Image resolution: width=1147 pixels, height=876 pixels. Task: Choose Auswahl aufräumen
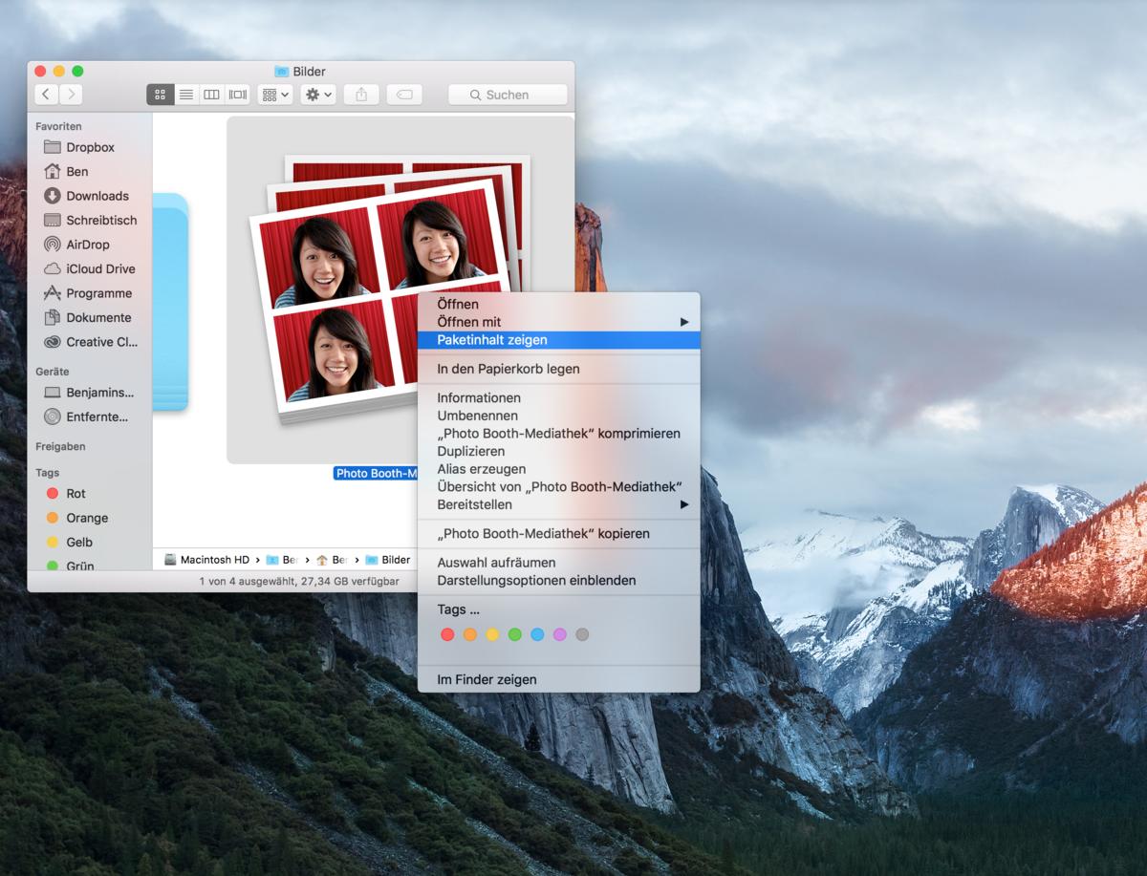click(x=559, y=563)
